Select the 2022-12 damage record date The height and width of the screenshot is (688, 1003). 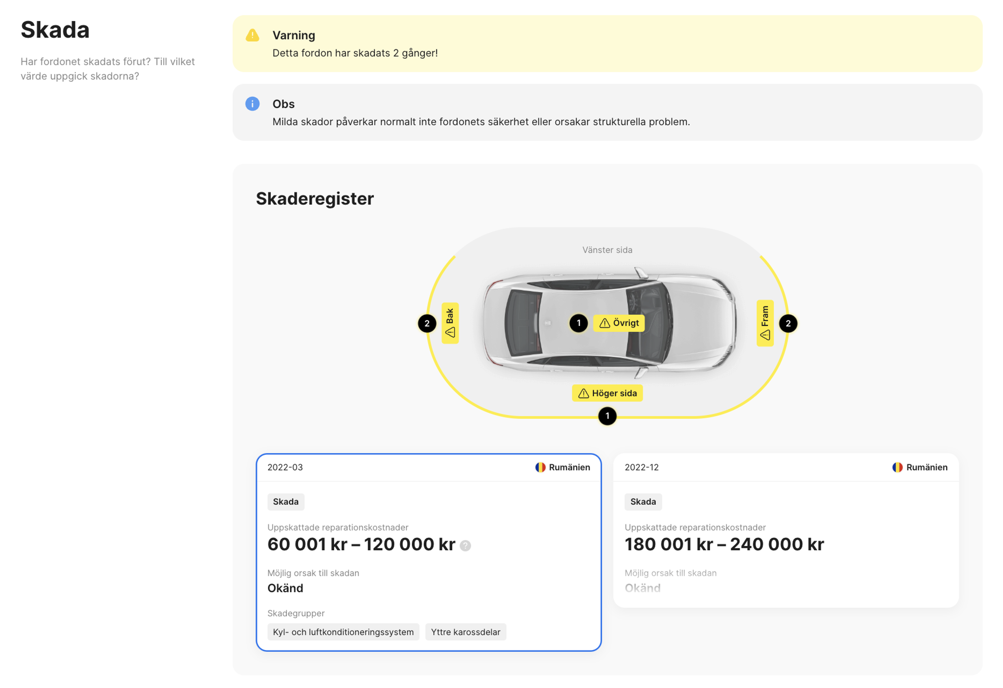[642, 468]
